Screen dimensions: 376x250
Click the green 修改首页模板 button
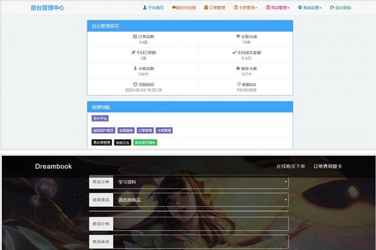(145, 142)
